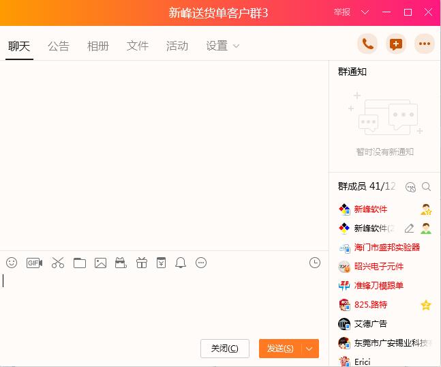The image size is (441, 367).
Task: Click the bell notification icon
Action: click(x=181, y=263)
